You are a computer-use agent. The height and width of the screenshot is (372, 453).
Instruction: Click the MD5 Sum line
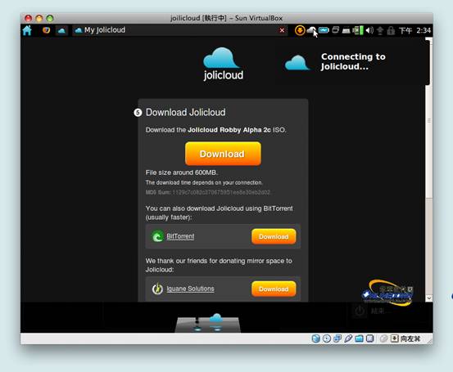(208, 192)
